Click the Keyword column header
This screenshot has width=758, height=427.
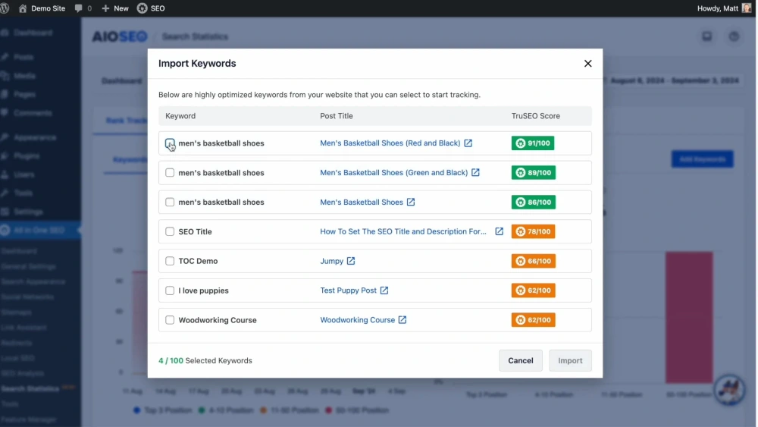(180, 116)
